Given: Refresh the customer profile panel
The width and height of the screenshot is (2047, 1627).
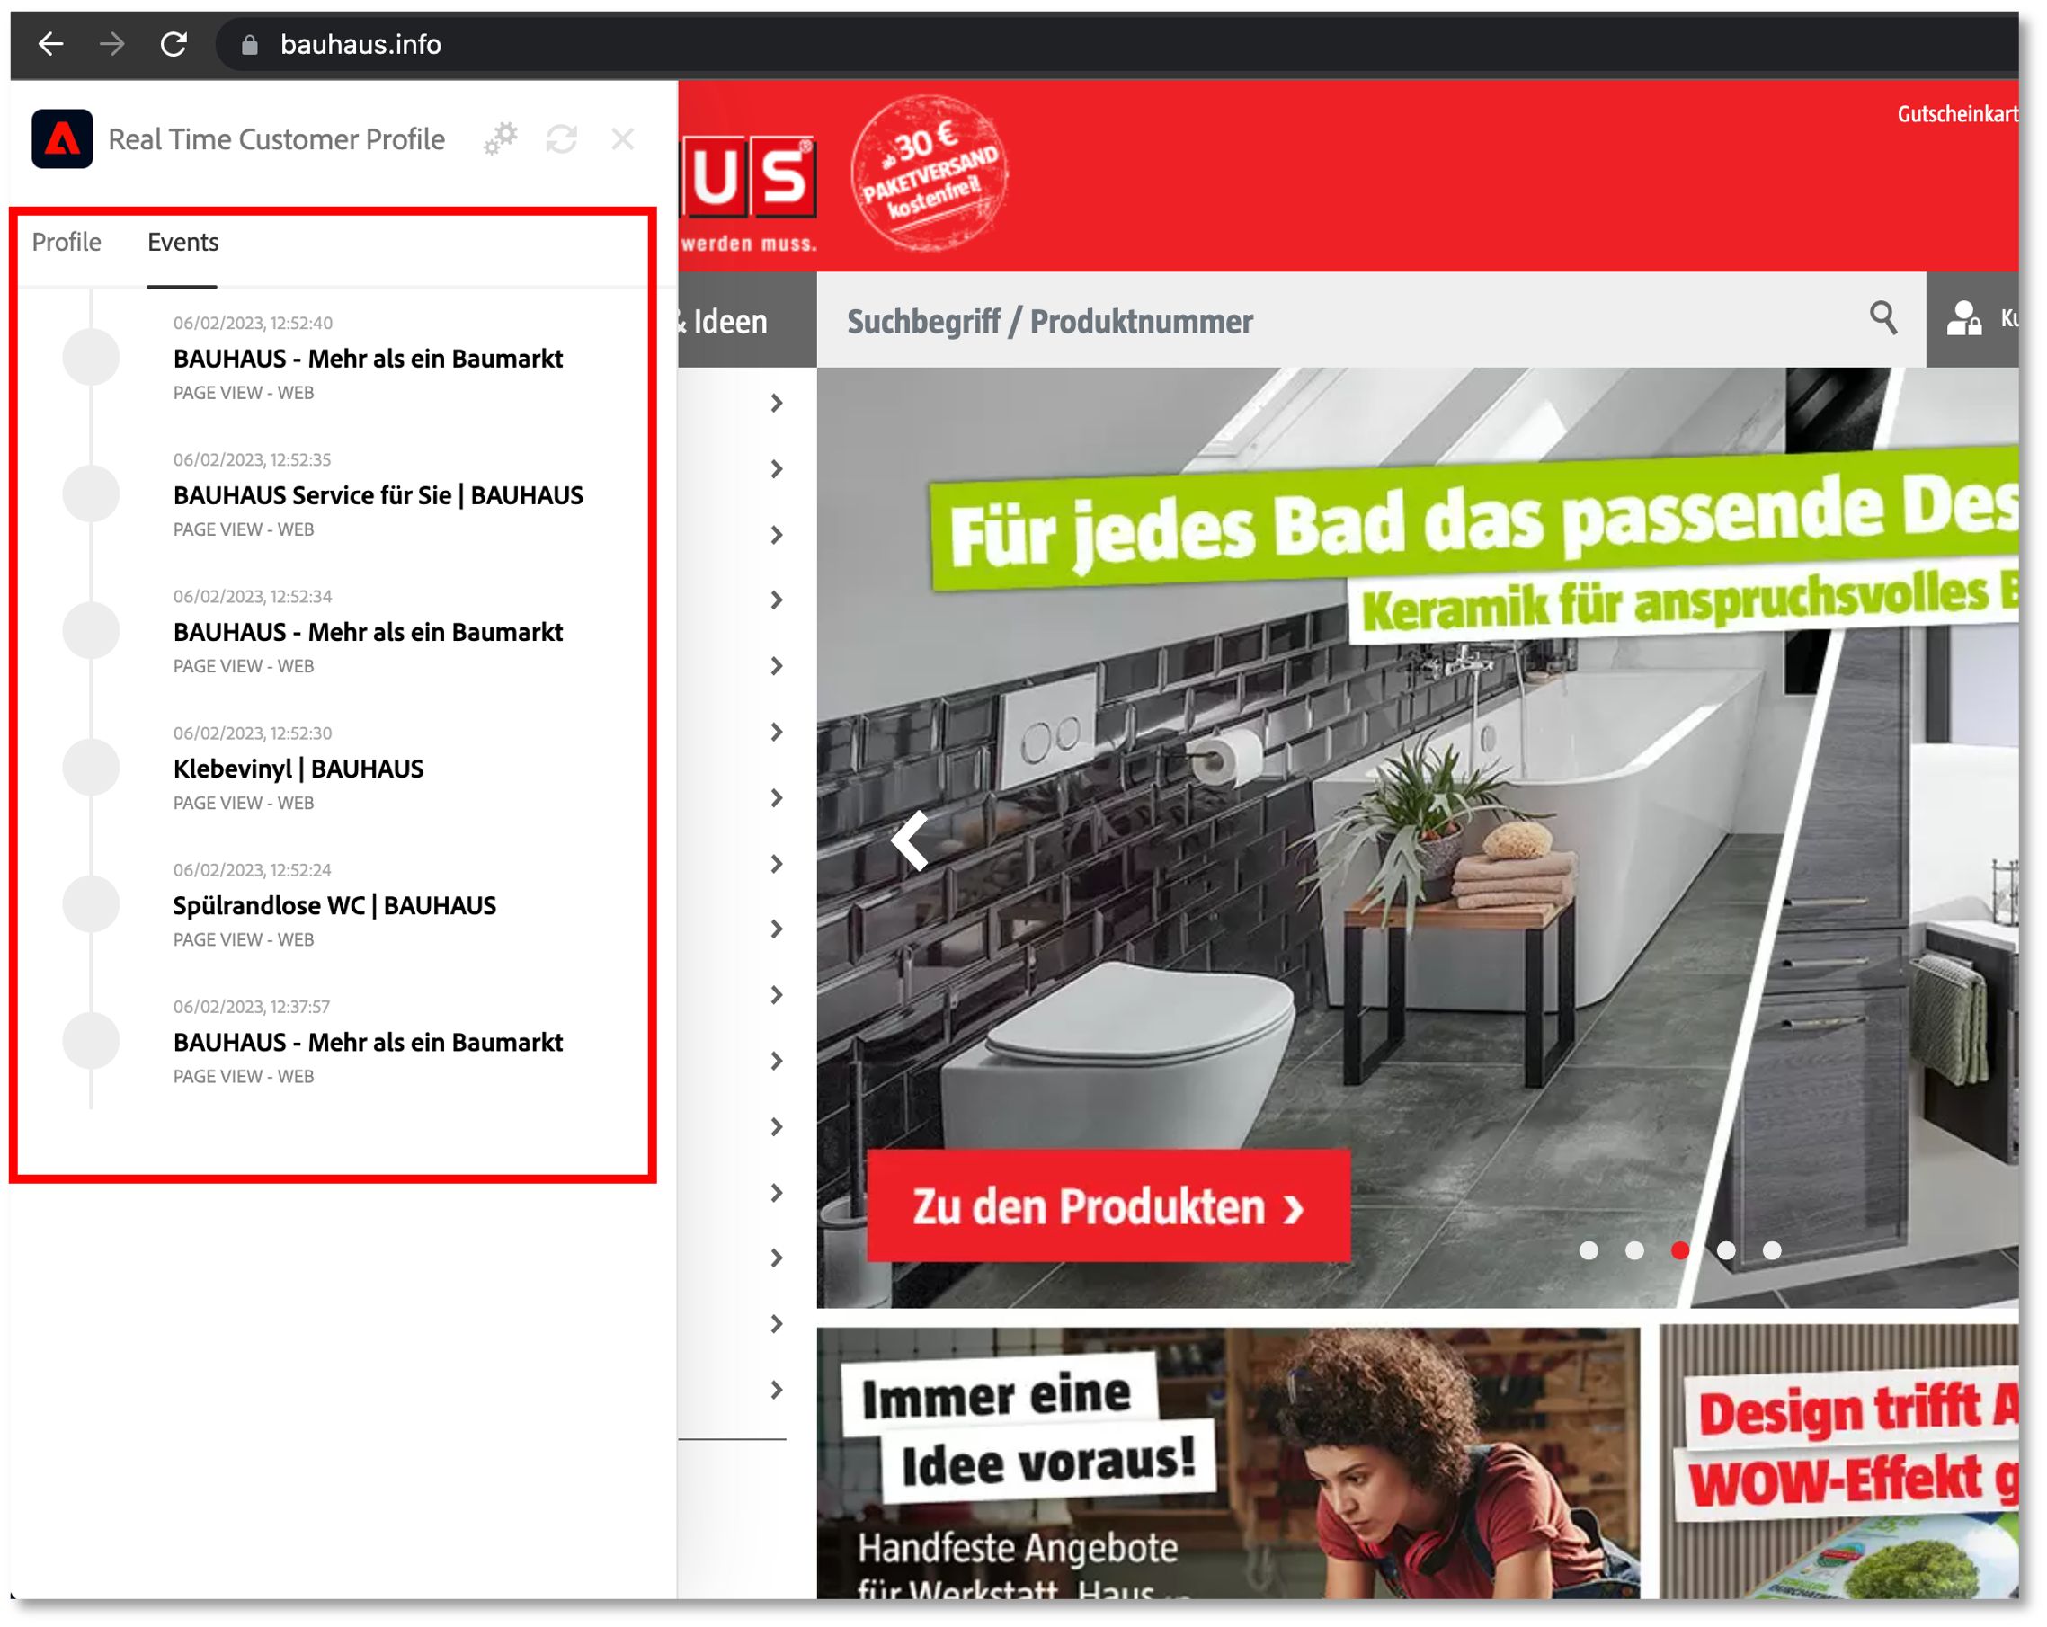Looking at the screenshot, I should click(561, 139).
